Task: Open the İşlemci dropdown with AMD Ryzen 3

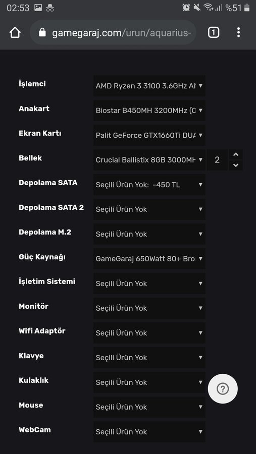Action: (x=149, y=86)
